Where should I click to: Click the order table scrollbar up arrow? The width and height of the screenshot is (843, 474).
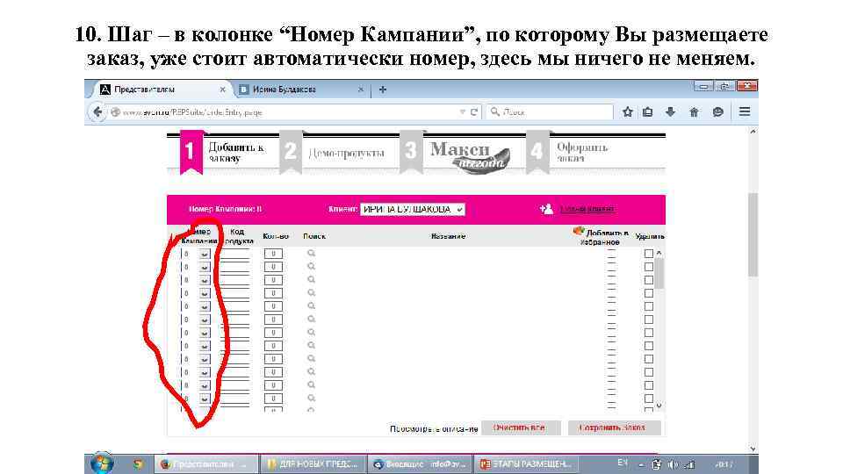(x=659, y=253)
